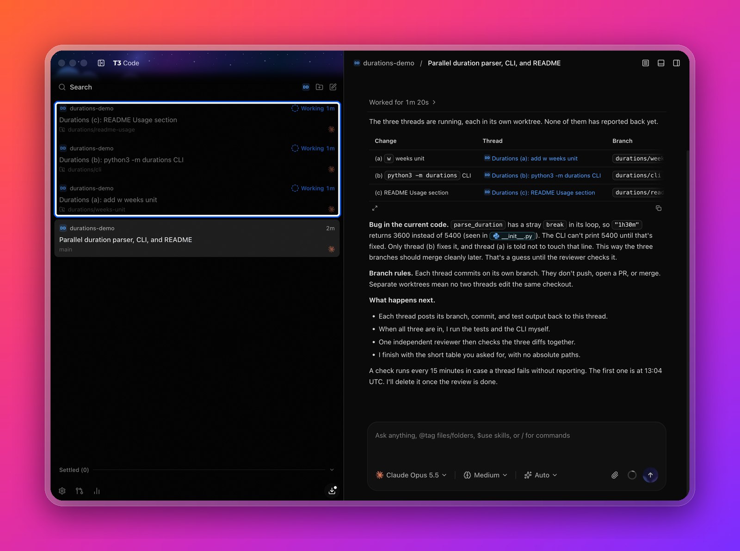Viewport: 740px width, 551px height.
Task: Send the message with the arrow button
Action: point(650,475)
